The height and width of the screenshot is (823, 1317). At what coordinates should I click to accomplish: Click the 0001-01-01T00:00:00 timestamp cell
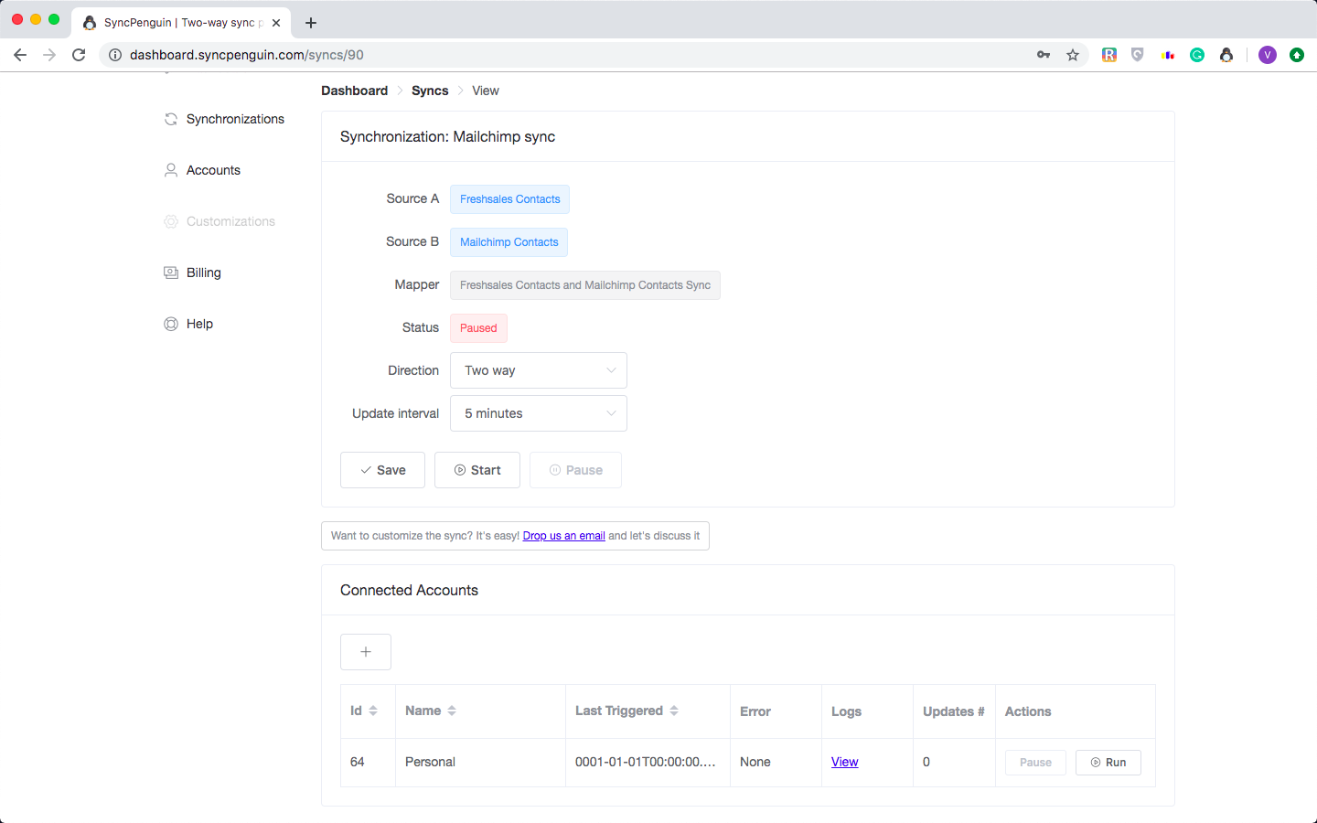coord(646,762)
